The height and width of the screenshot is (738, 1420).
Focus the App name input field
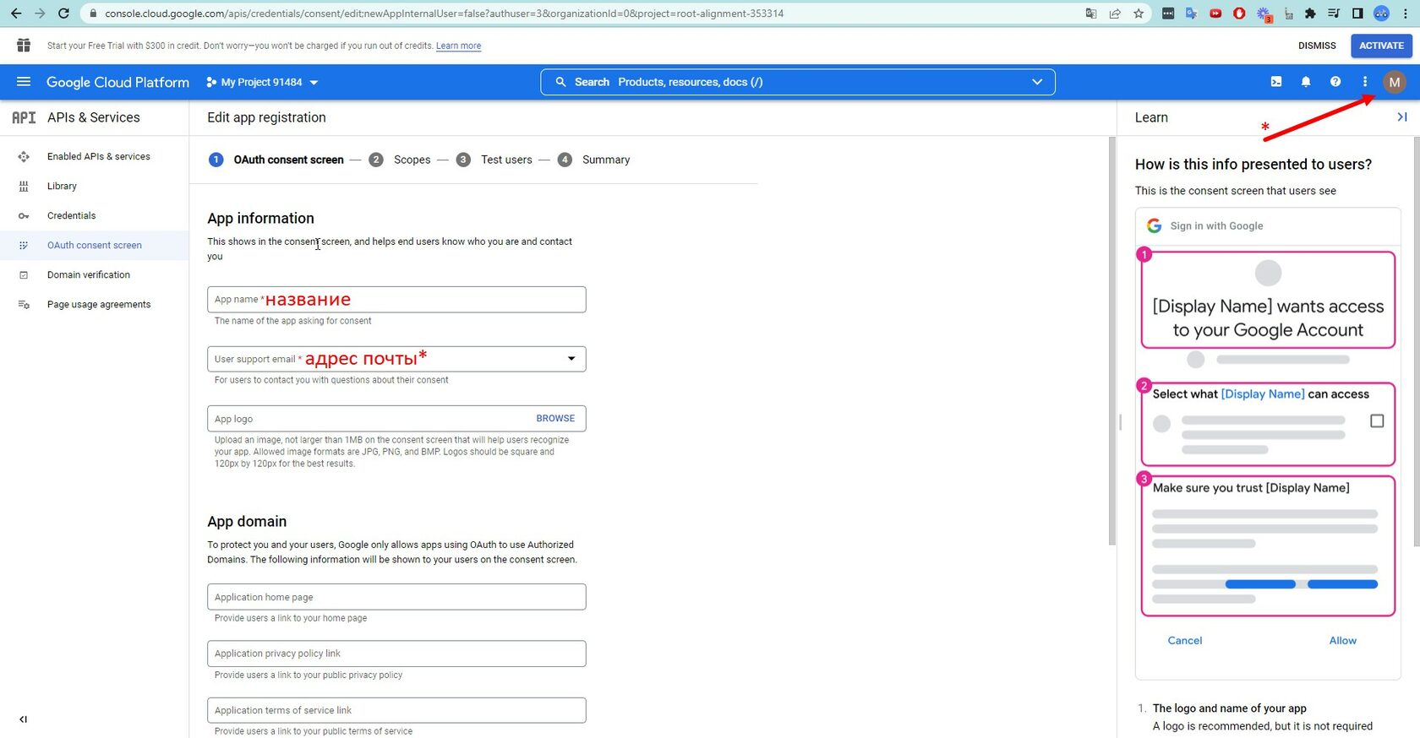coord(396,300)
